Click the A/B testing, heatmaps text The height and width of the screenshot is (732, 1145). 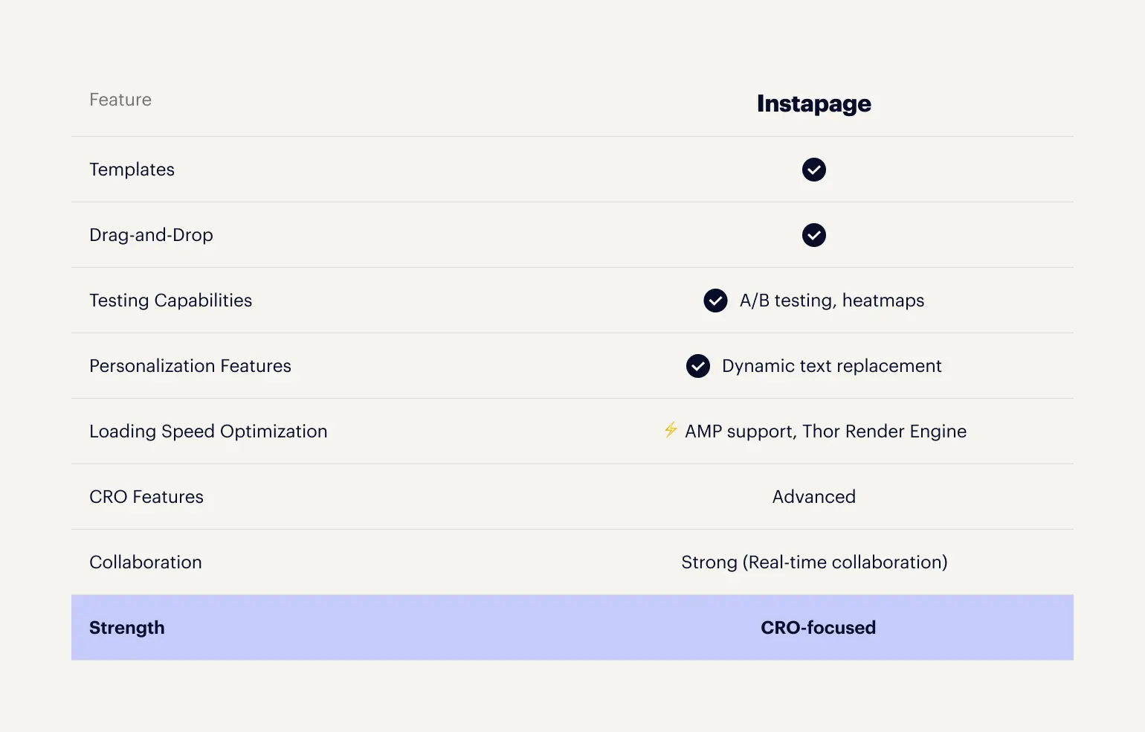pos(832,301)
